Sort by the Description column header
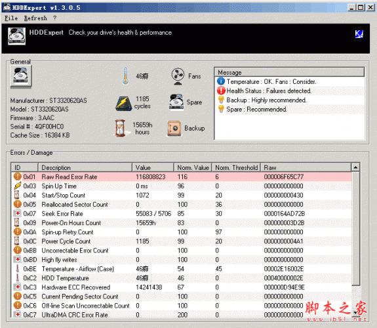 click(x=85, y=167)
